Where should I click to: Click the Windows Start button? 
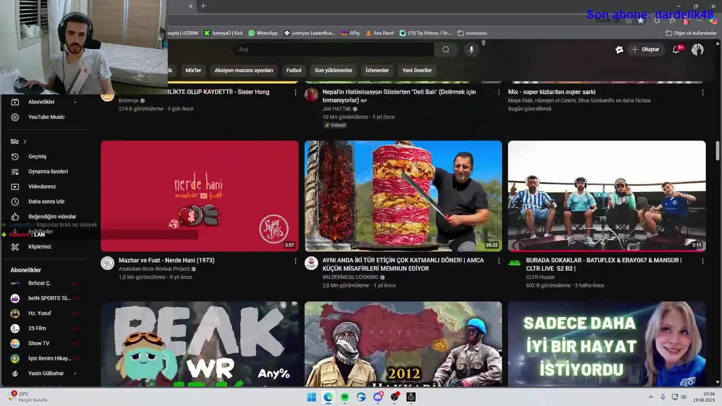tap(311, 397)
